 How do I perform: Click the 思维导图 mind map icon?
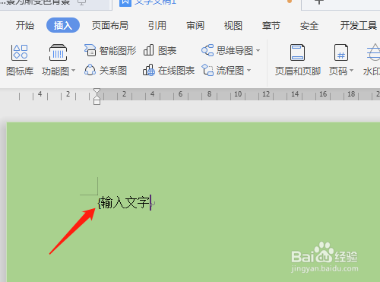[207, 50]
